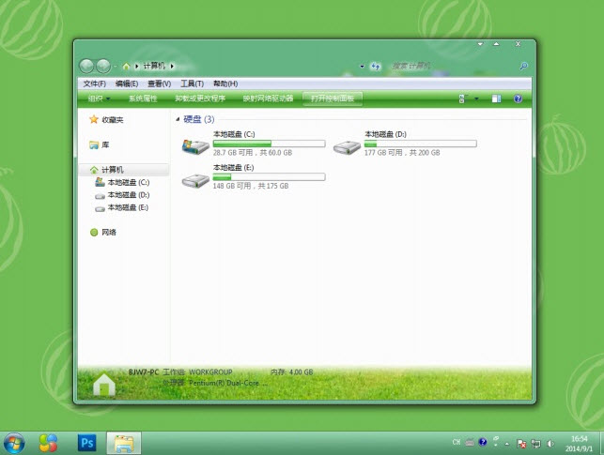This screenshot has height=455, width=604.
Task: Toggle the preview pane icon
Action: coord(496,99)
